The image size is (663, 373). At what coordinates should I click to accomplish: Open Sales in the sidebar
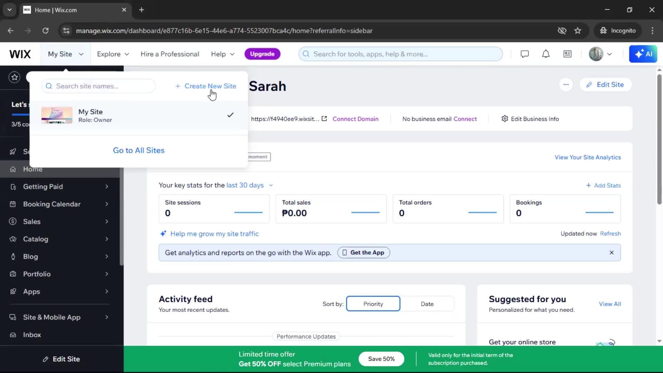(x=60, y=221)
